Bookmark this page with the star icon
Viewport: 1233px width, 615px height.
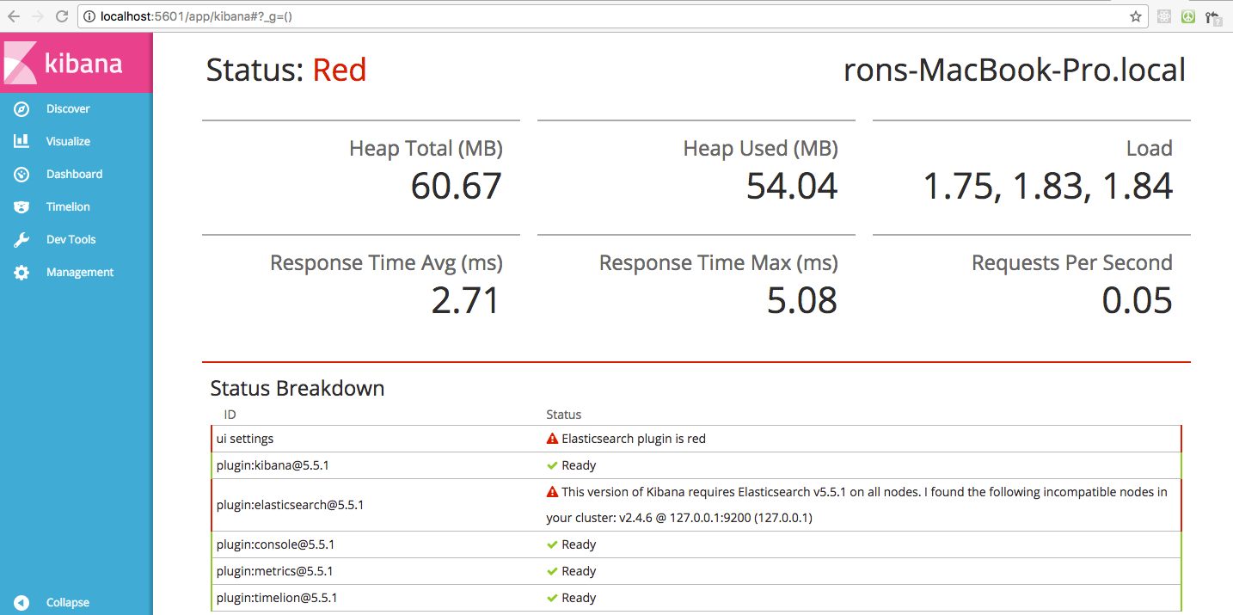[1135, 16]
